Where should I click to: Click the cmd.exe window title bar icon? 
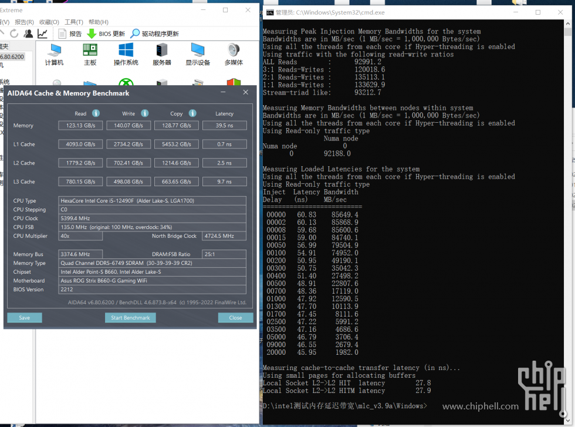click(x=270, y=12)
